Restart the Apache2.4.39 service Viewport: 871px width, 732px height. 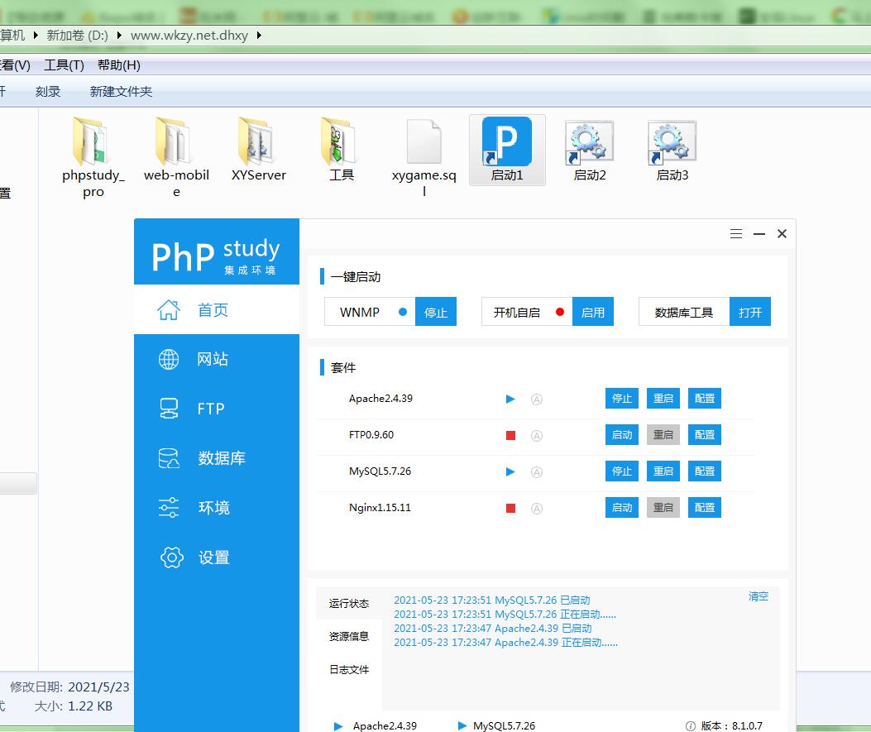pos(663,399)
